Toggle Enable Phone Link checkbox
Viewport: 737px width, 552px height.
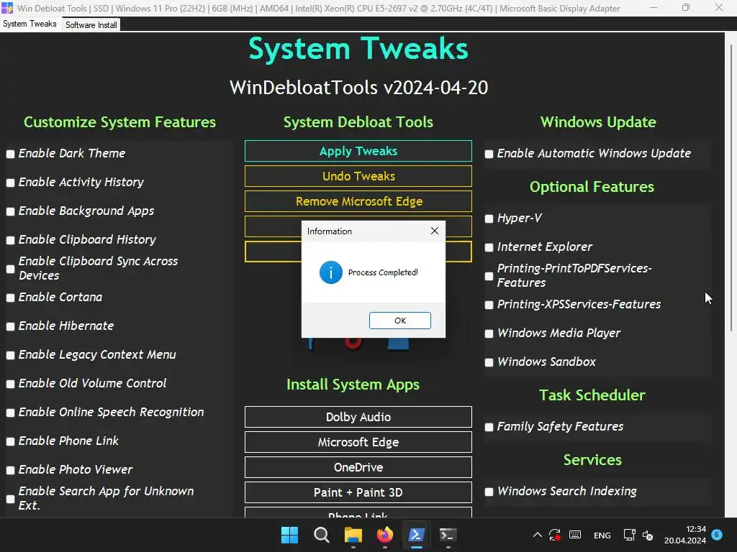[x=10, y=441]
